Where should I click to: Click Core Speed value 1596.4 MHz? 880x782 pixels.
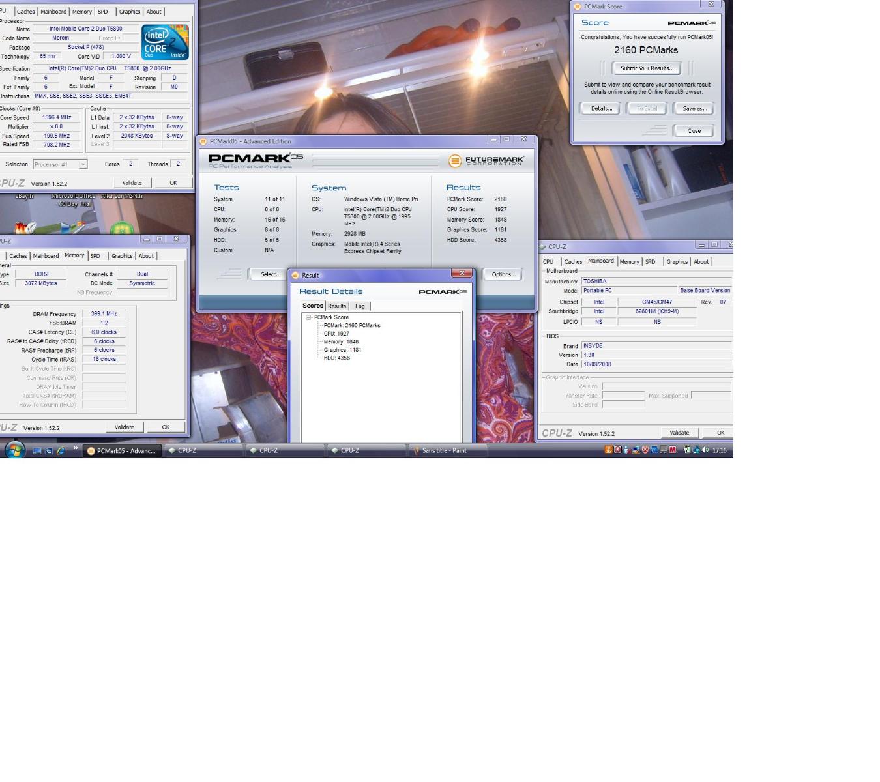(57, 118)
